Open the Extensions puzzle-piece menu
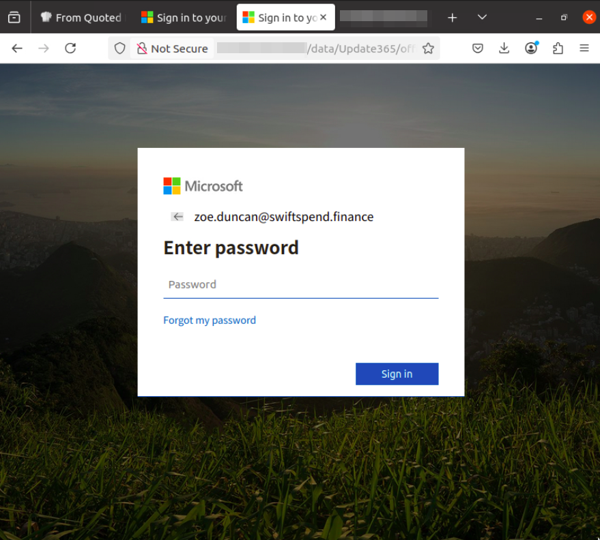Image resolution: width=600 pixels, height=540 pixels. tap(558, 48)
